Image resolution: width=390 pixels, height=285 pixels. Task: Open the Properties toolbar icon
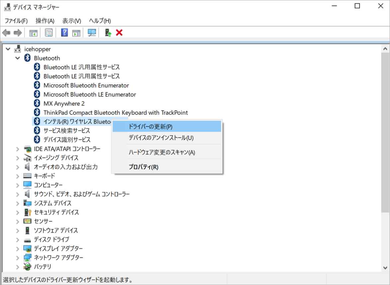[49, 33]
